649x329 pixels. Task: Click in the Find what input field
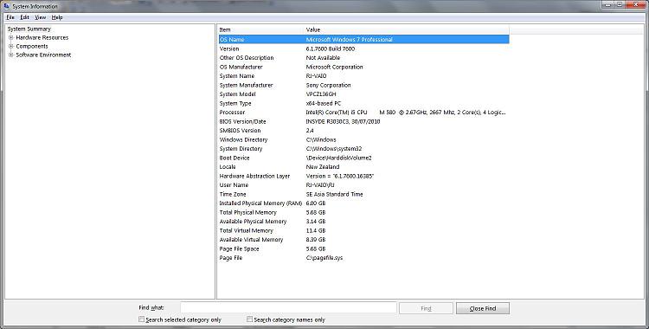click(x=288, y=308)
